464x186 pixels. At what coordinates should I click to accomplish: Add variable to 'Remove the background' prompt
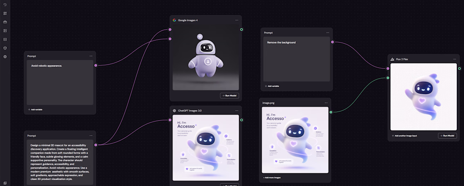[x=272, y=86]
